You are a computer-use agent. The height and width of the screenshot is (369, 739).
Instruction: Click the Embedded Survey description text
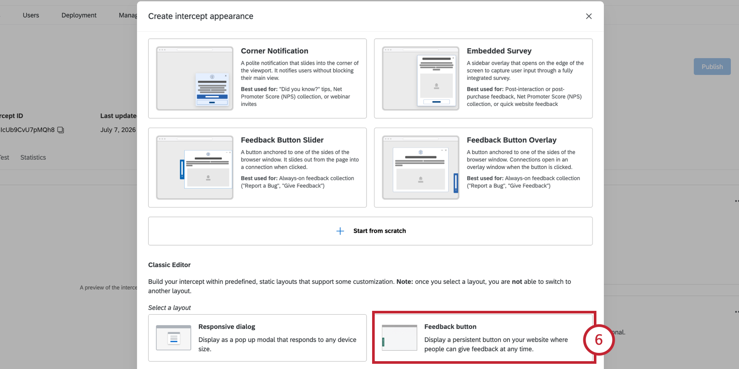[x=525, y=70]
